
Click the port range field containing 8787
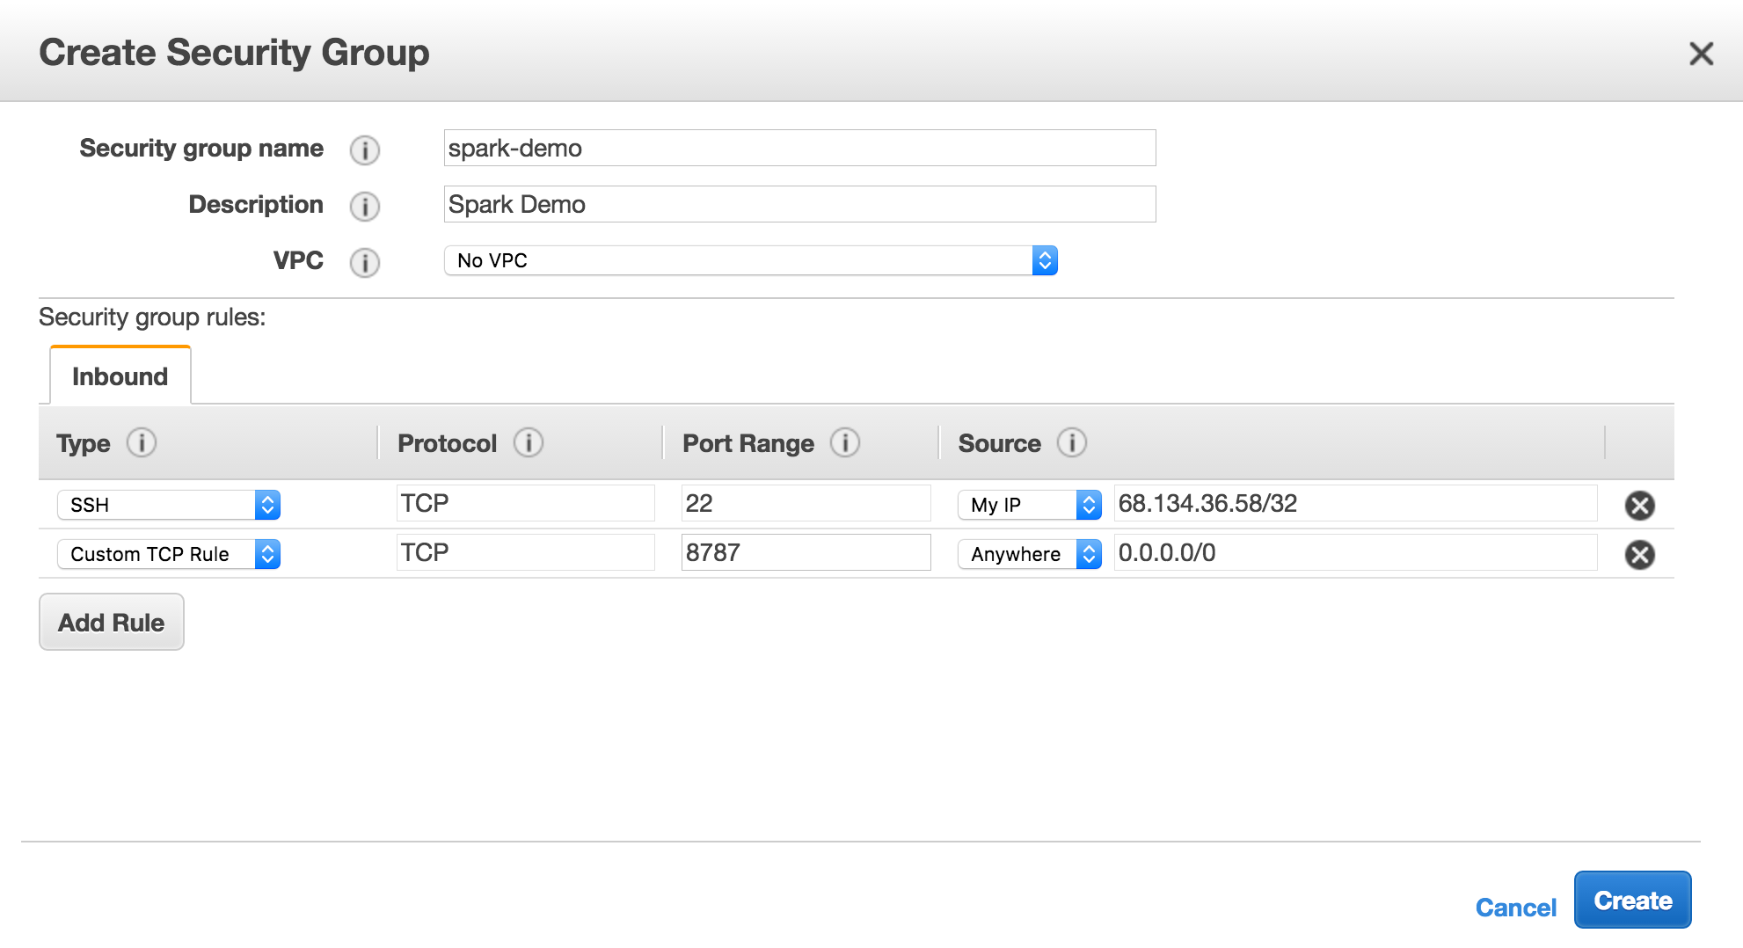point(806,552)
